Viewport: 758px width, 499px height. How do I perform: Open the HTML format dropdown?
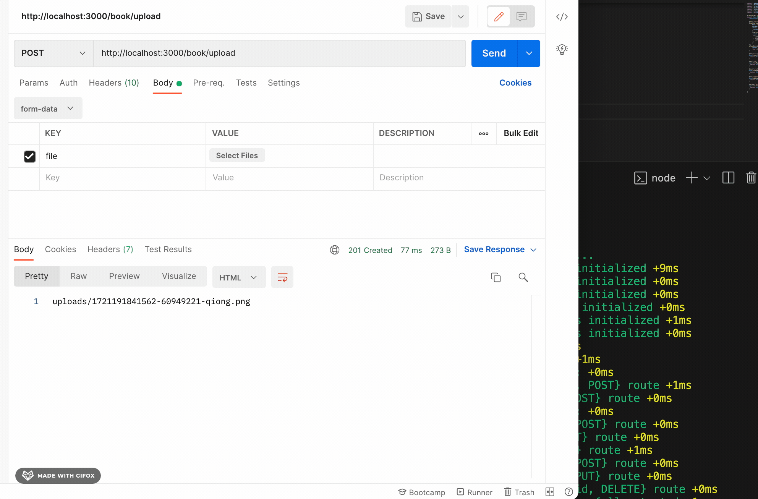(x=238, y=277)
